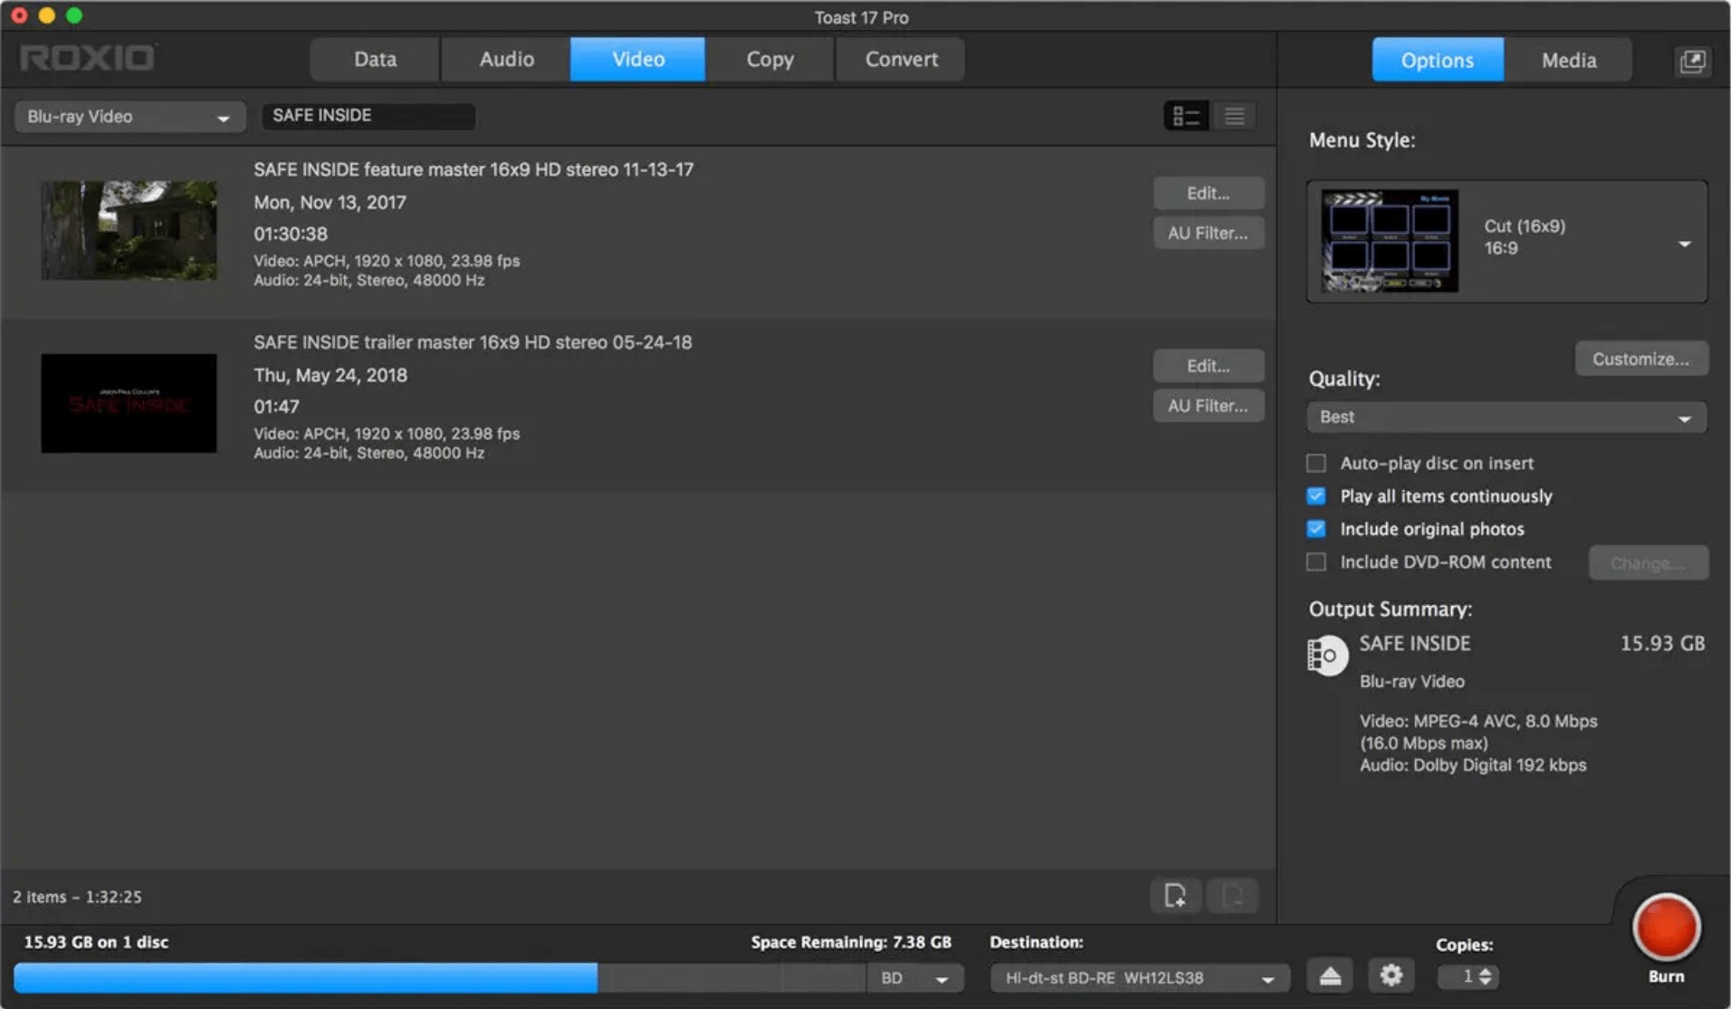
Task: Click the Change DVD-ROM content button
Action: [1648, 563]
